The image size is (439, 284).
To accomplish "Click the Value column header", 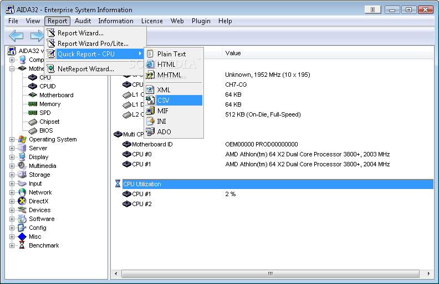I will point(328,53).
